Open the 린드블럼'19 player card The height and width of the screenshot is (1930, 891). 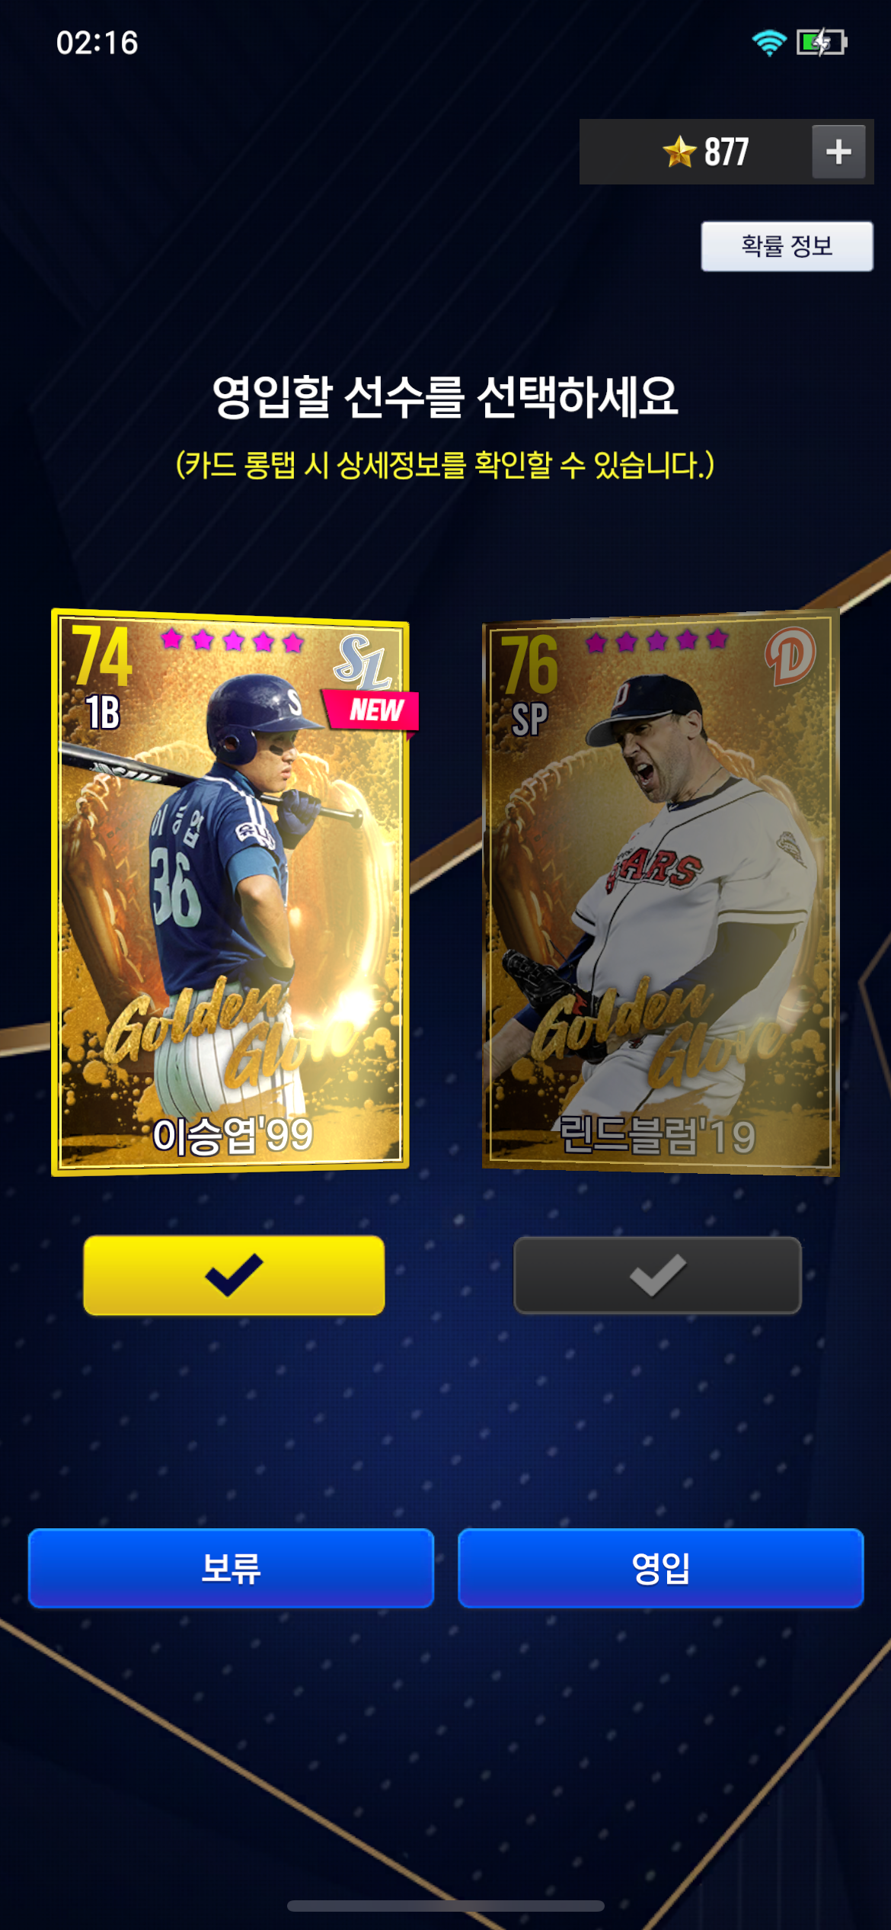pos(661,892)
